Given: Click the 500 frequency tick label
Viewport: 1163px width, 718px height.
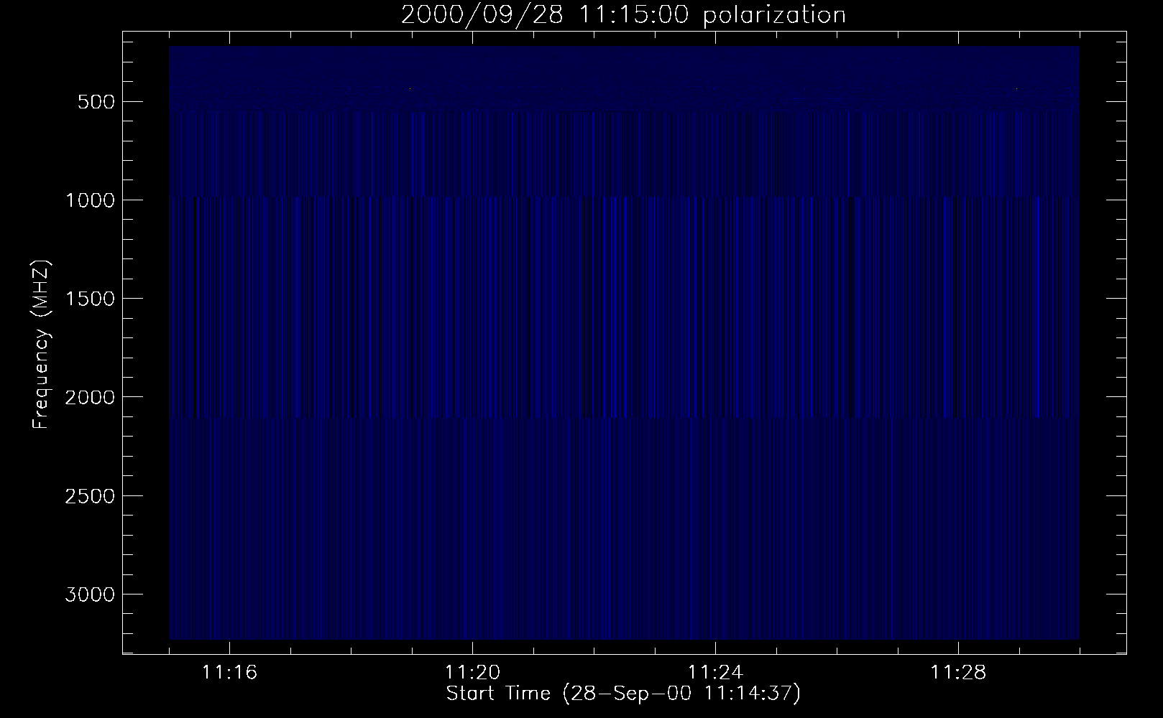Looking at the screenshot, I should 95,102.
